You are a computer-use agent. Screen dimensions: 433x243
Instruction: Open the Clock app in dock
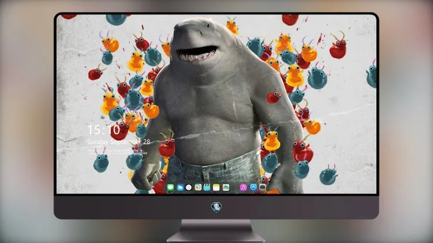click(189, 188)
